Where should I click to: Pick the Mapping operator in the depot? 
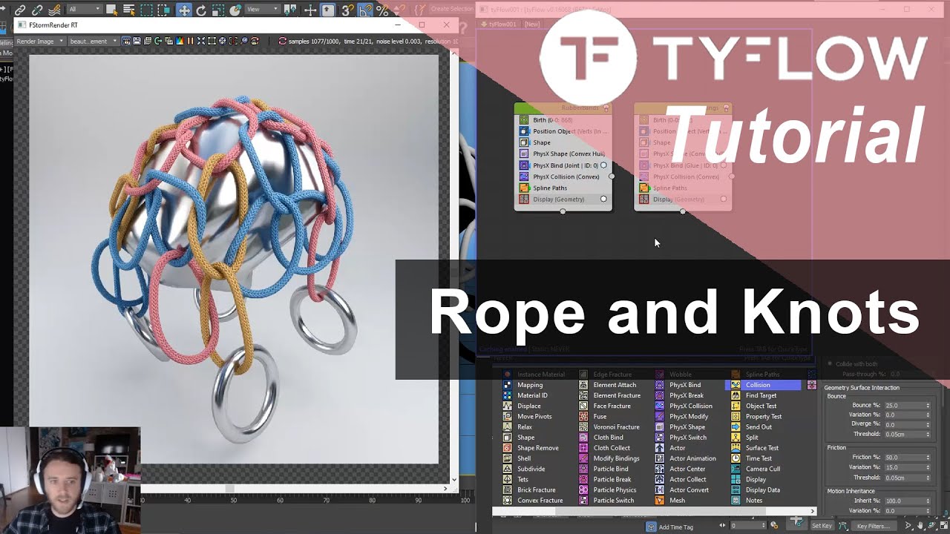point(522,385)
